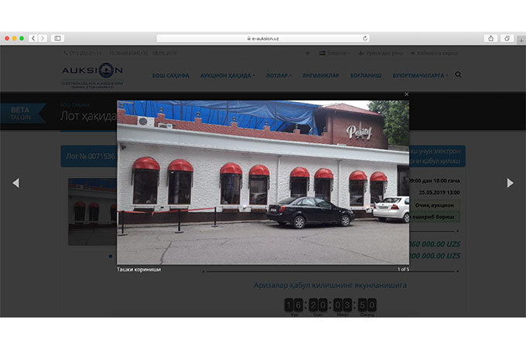This screenshot has height=350, width=526.
Task: Reload the page with refresh icon
Action: tap(365, 38)
